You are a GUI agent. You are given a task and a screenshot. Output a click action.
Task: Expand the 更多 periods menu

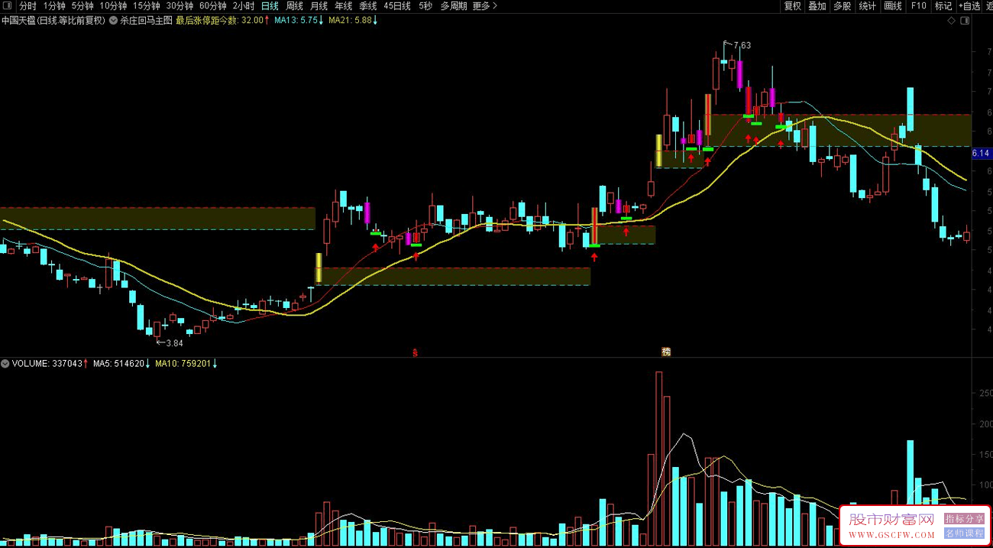(x=484, y=6)
